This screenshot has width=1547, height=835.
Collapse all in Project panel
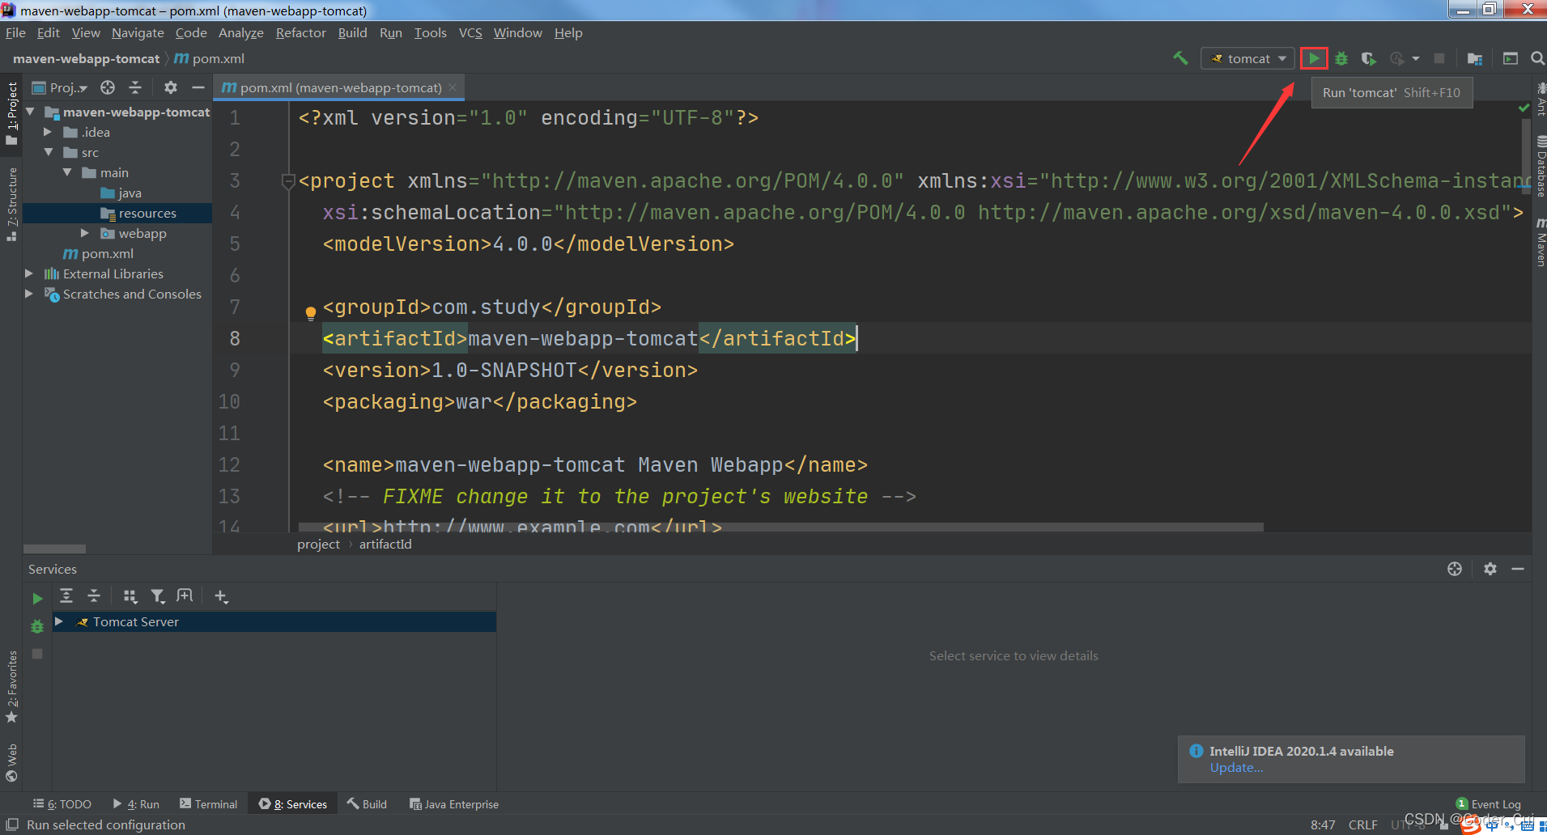pyautogui.click(x=135, y=87)
